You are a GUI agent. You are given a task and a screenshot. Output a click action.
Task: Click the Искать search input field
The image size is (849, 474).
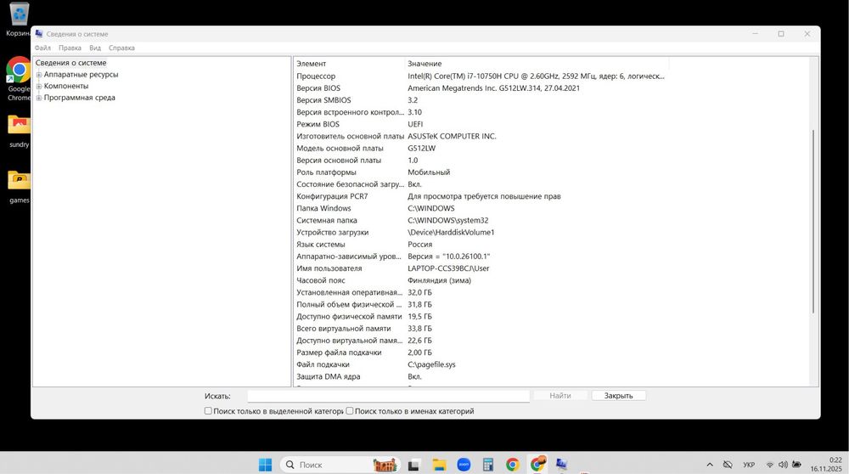click(x=388, y=396)
